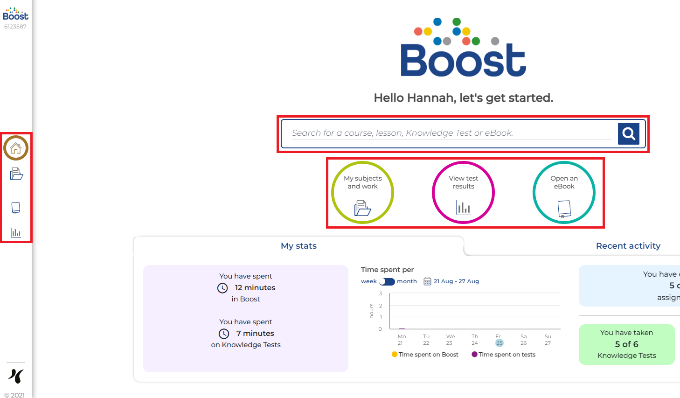Switch to the My stats tab

[298, 246]
